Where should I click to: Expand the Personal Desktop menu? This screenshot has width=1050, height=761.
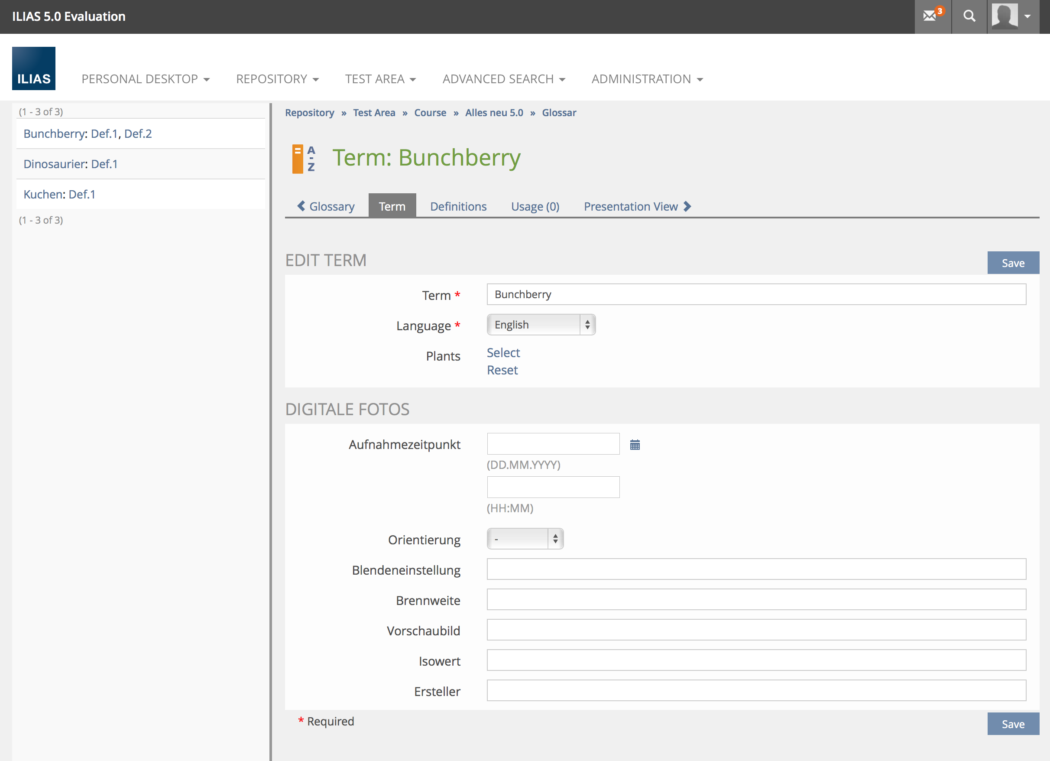pos(146,79)
